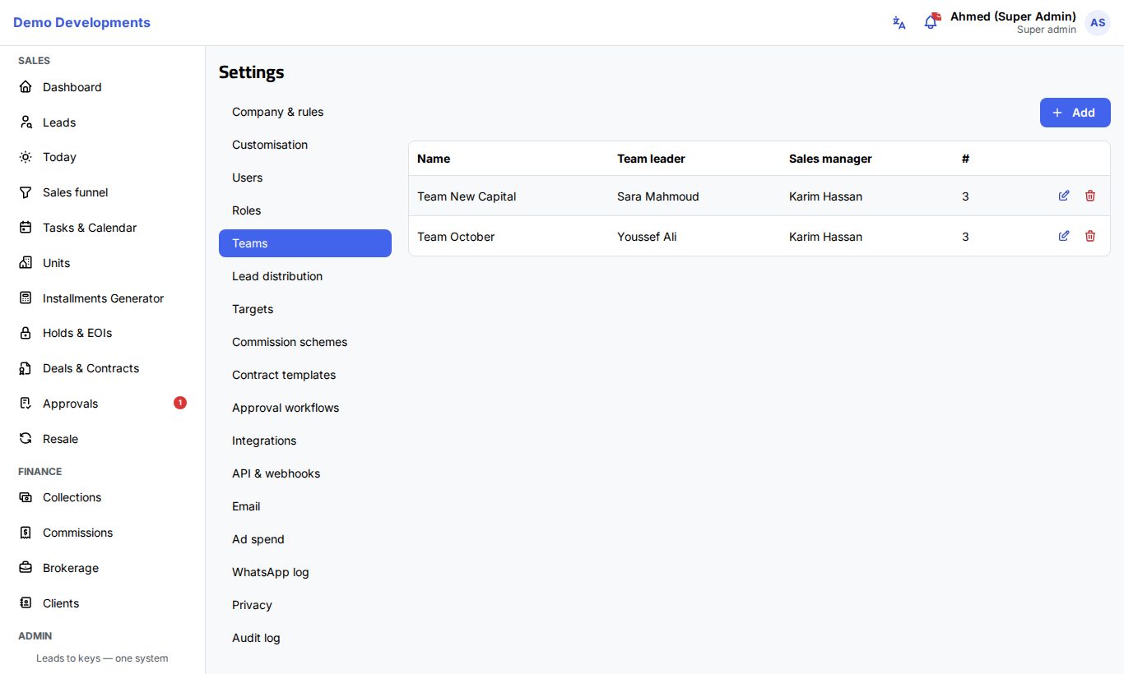Click the Youssef Ali cell
Image resolution: width=1124 pixels, height=674 pixels.
coord(647,237)
